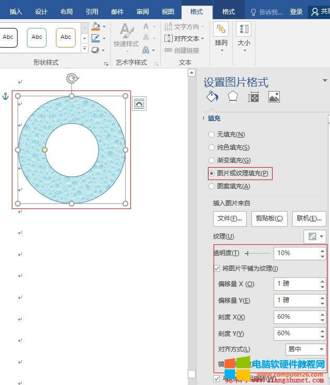Select Picture or texture fill (图片或纹理填充) radio
Viewport: 330px width, 385px height.
211,173
